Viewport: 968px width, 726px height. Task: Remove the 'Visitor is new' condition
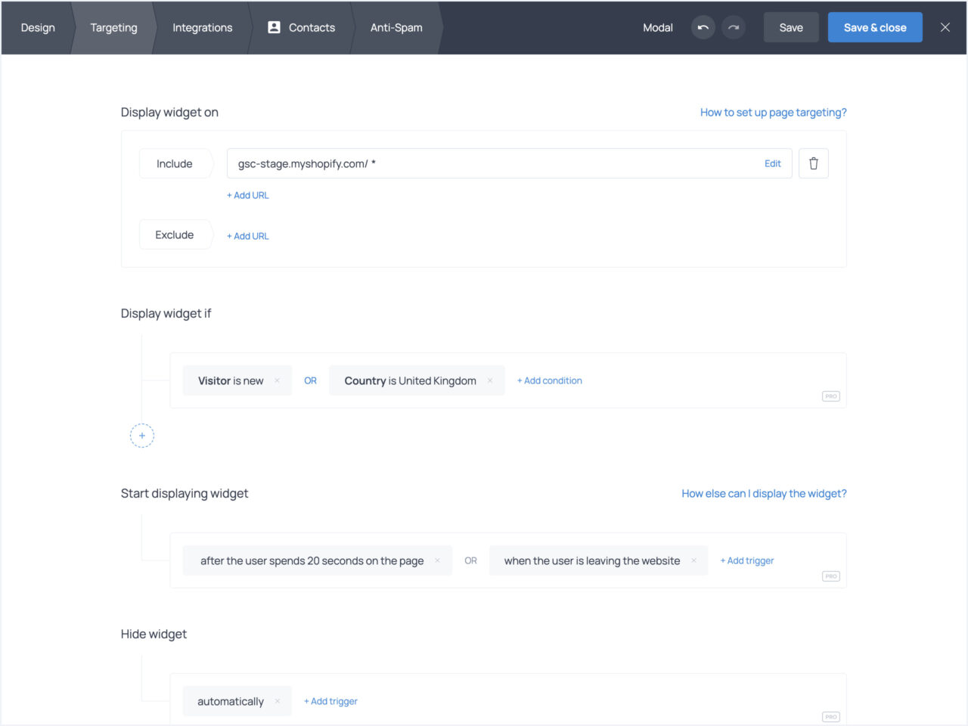point(278,380)
